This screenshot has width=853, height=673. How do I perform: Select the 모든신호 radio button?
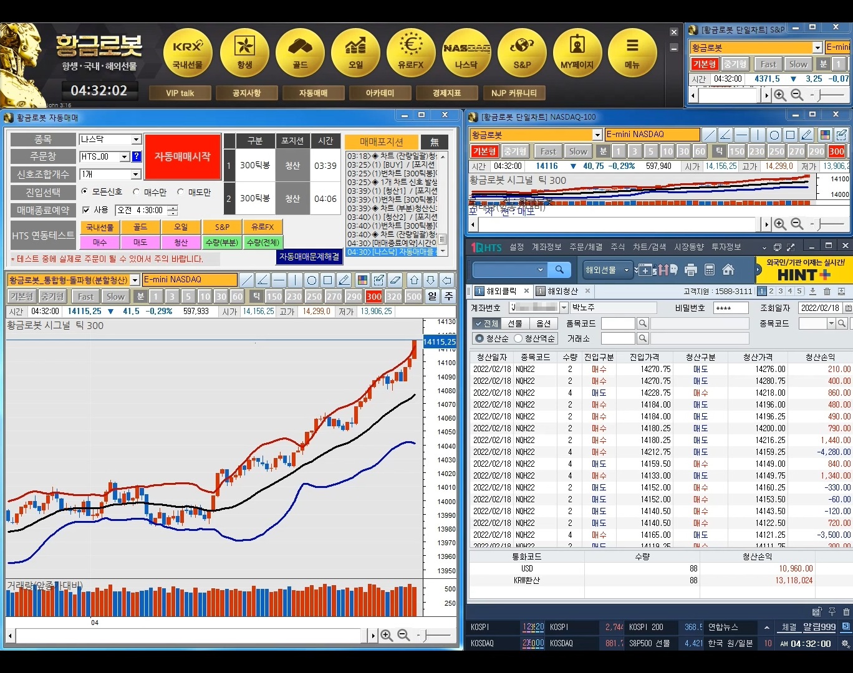[85, 192]
